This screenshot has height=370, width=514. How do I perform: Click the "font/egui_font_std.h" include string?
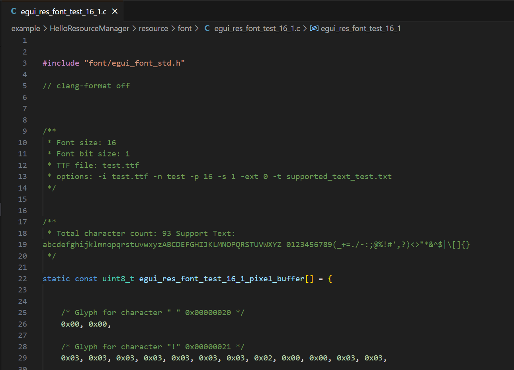coord(135,63)
